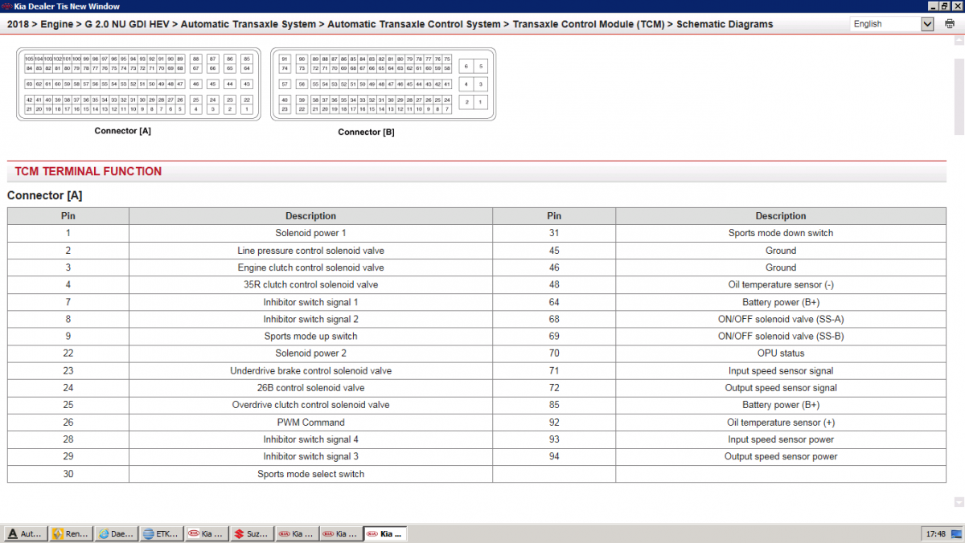Select the active Kia taskbar window
965x543 pixels.
pos(386,533)
